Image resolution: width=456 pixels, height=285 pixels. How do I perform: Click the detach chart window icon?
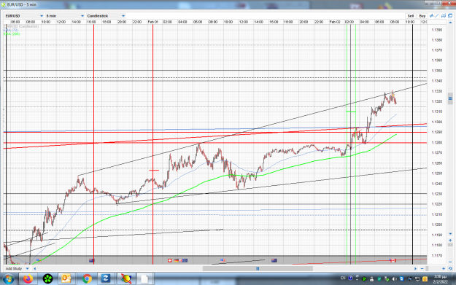(450, 16)
